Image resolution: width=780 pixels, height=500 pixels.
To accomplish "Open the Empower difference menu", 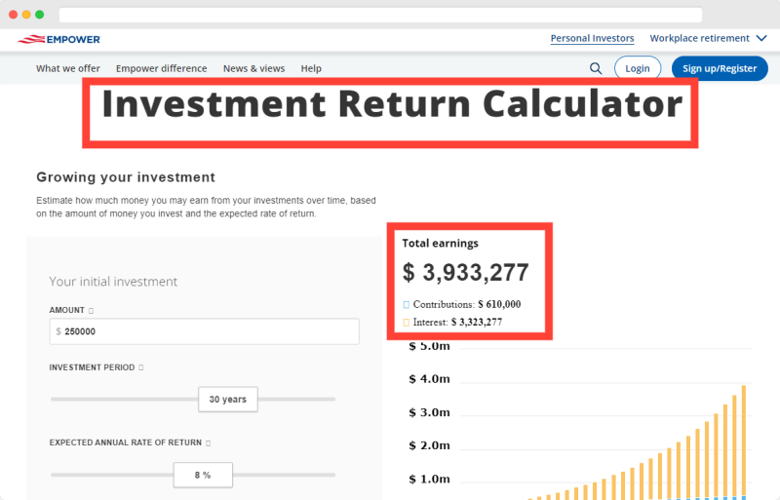I will click(x=161, y=68).
